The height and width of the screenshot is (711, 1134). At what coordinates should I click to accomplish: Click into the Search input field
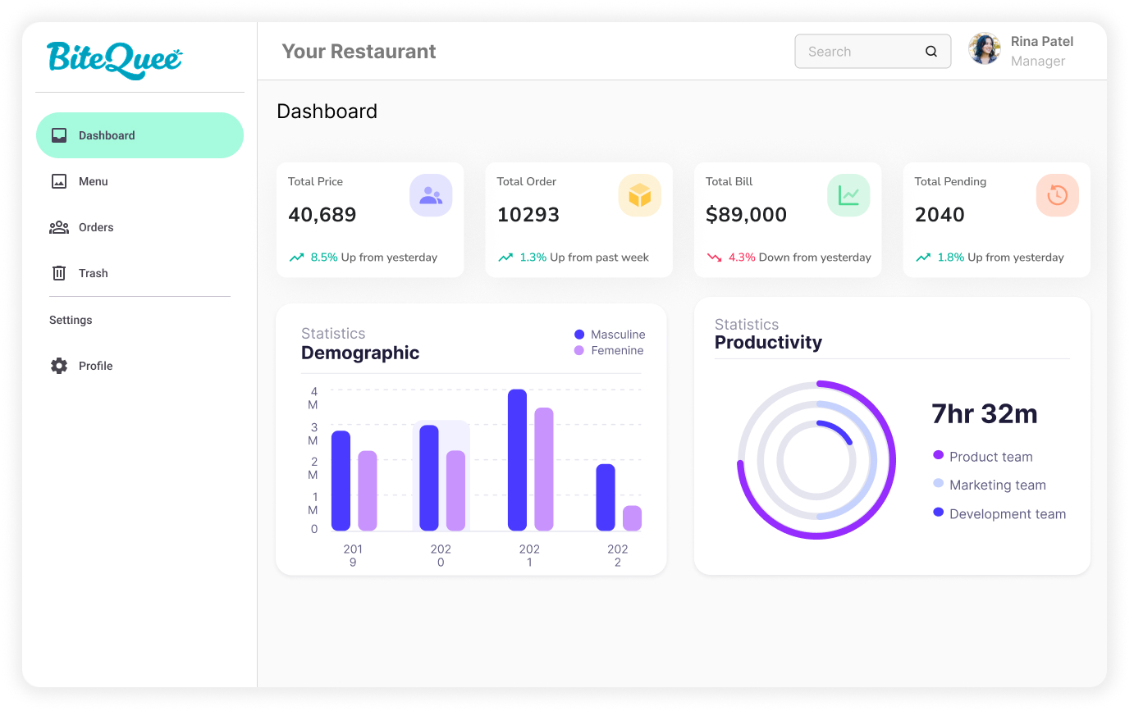873,51
